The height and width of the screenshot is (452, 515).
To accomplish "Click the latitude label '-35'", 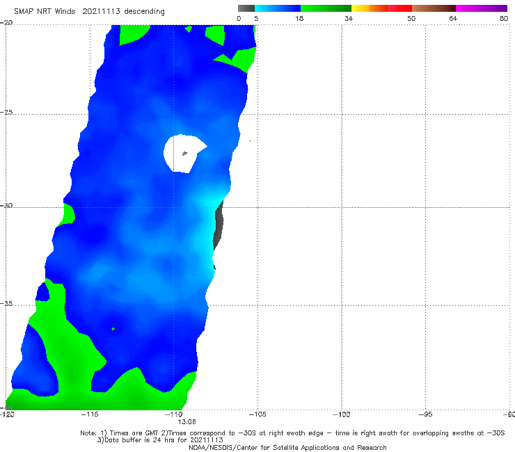I will point(6,303).
